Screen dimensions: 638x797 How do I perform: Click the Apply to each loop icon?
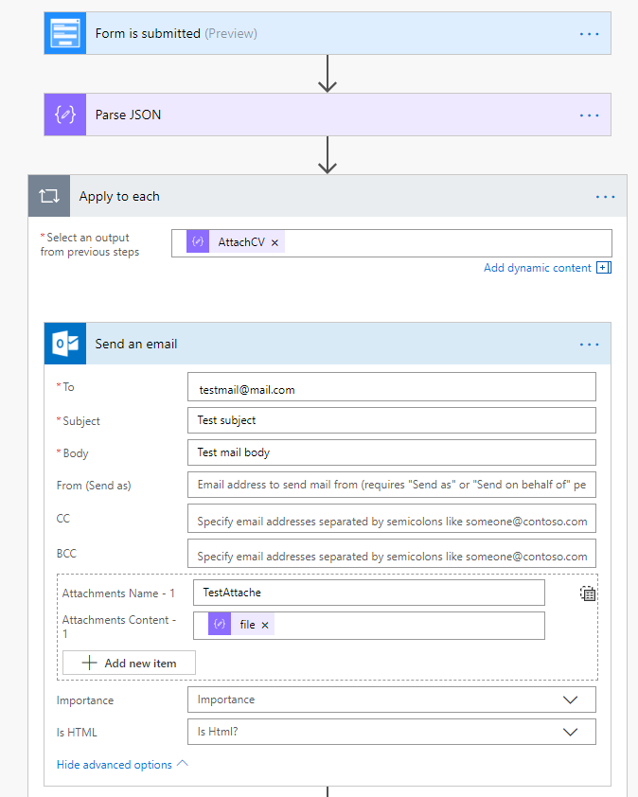coord(48,196)
